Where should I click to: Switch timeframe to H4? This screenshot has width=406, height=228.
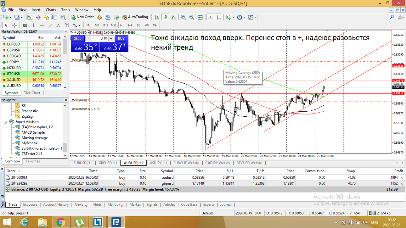[x=130, y=25]
